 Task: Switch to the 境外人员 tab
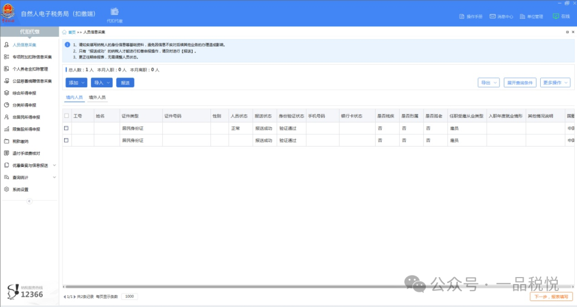point(97,98)
